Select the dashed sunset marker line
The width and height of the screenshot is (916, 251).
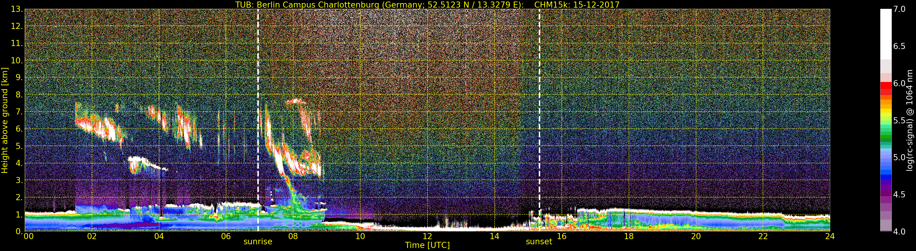(x=539, y=120)
